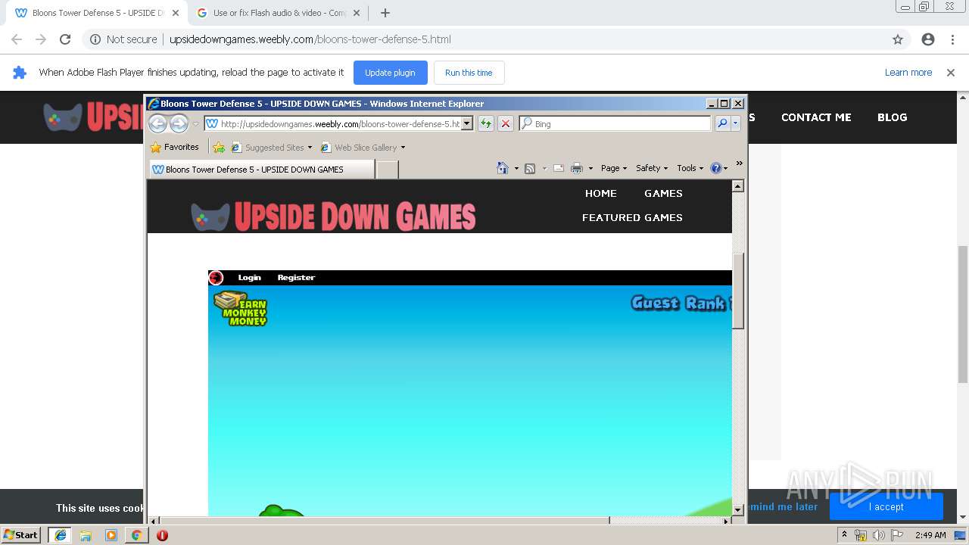Image resolution: width=969 pixels, height=545 pixels.
Task: Open Chrome three-dot menu
Action: click(x=952, y=39)
